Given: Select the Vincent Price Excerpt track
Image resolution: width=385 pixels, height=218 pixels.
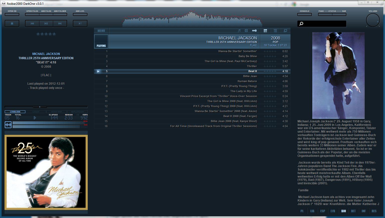Looking at the screenshot, I should [192, 96].
